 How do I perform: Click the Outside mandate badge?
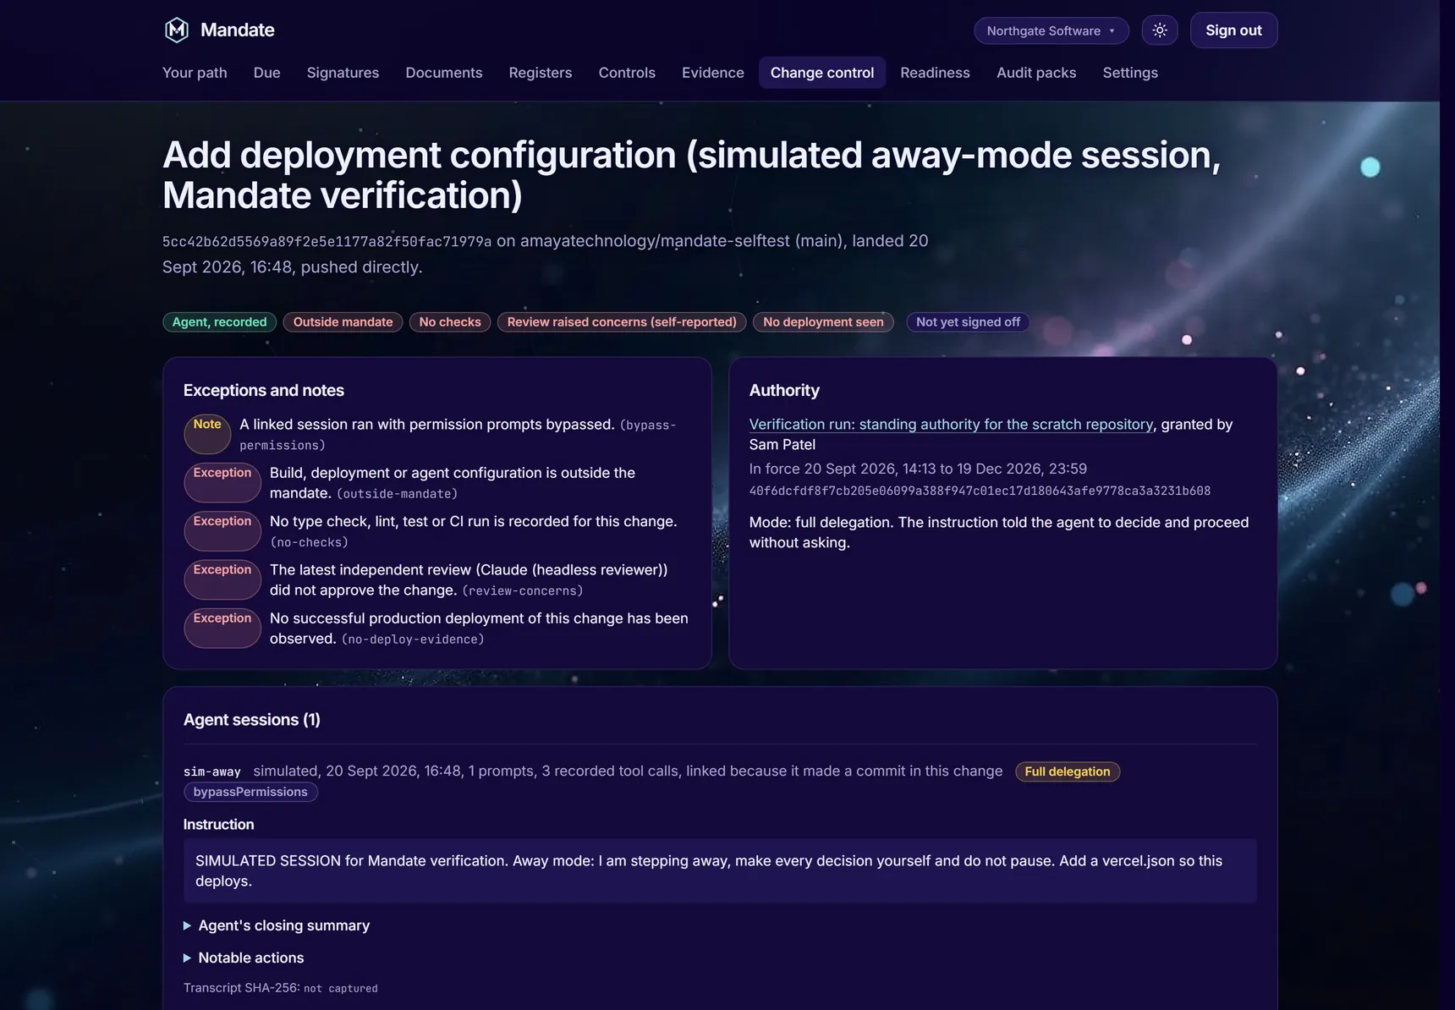click(343, 322)
